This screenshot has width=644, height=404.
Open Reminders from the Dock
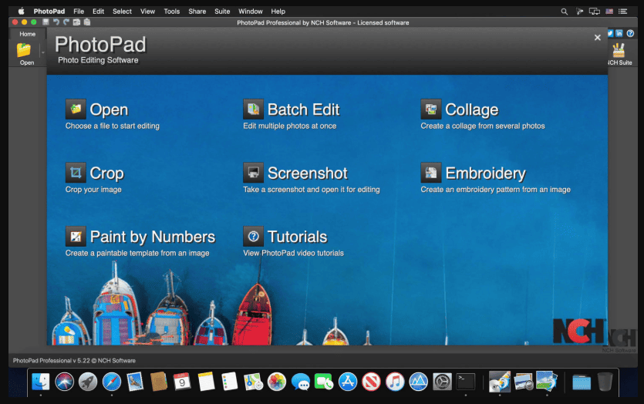(x=230, y=382)
